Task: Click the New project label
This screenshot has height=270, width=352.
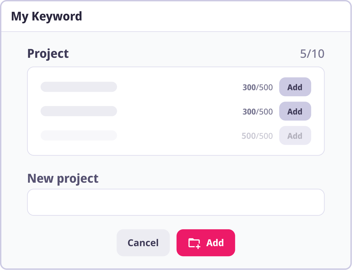Action: pyautogui.click(x=63, y=179)
